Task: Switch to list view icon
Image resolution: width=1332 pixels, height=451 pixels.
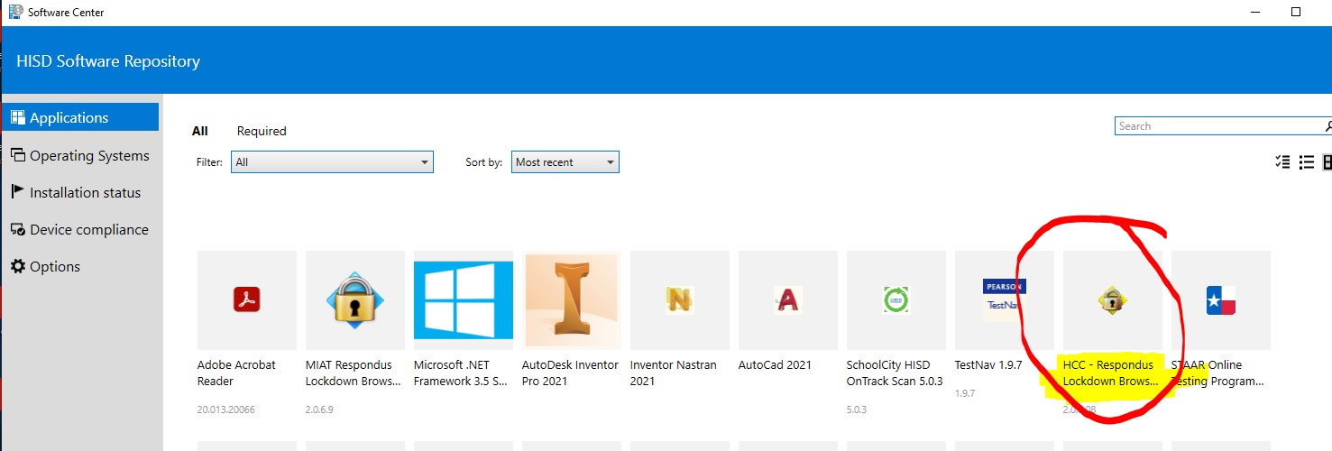Action: [x=1306, y=162]
